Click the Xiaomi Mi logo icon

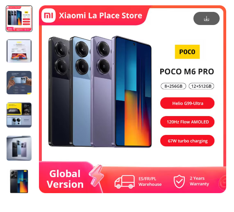click(48, 16)
